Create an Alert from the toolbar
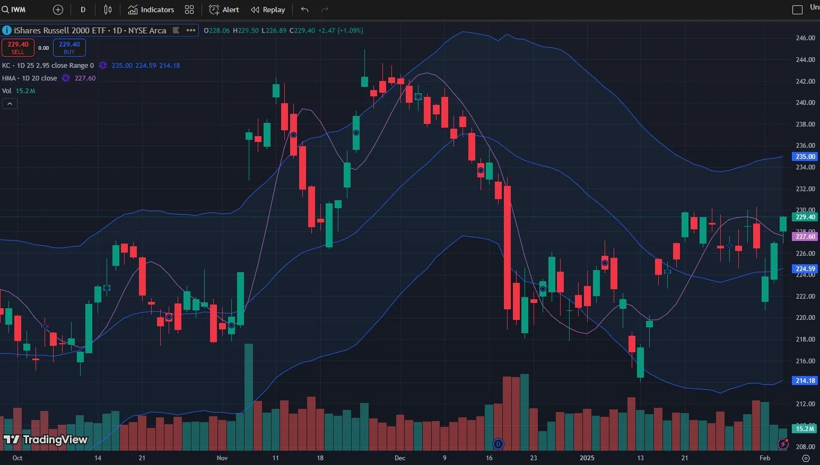 224,10
